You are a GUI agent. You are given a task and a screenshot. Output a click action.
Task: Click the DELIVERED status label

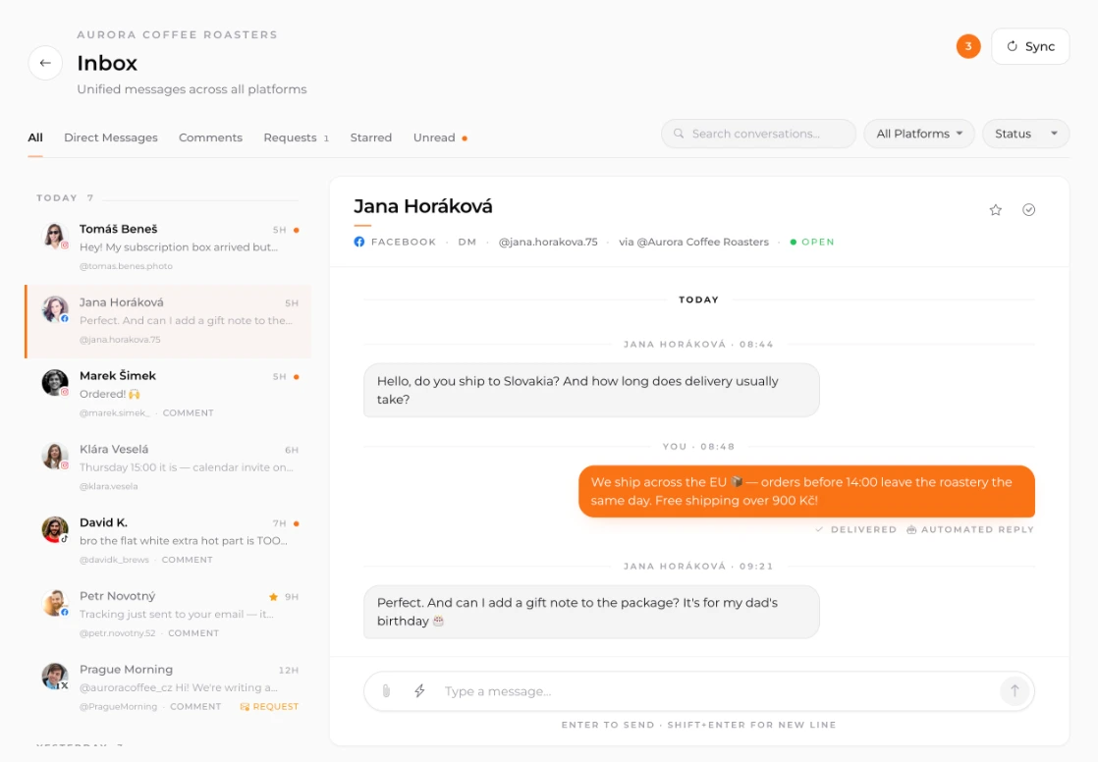pyautogui.click(x=855, y=529)
